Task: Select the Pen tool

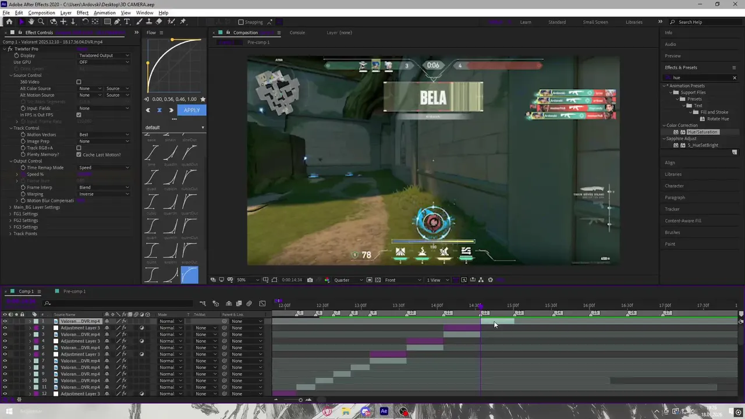Action: click(117, 22)
